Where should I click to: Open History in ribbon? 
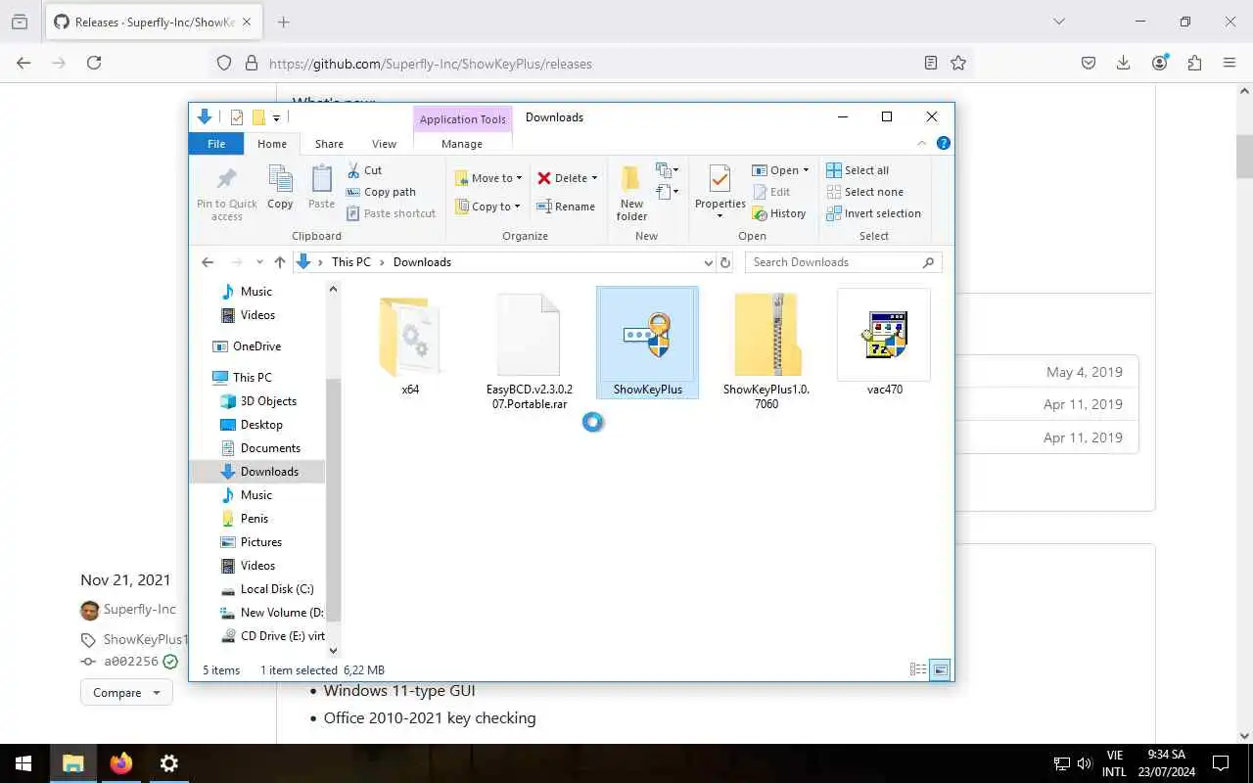[779, 213]
